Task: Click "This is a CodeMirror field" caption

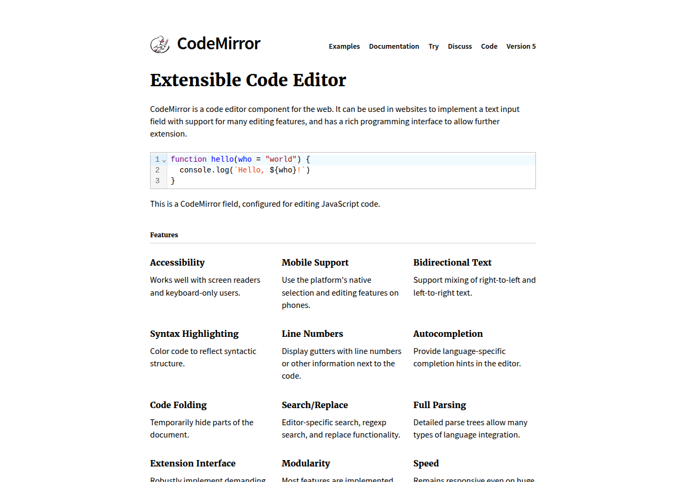Action: tap(265, 204)
